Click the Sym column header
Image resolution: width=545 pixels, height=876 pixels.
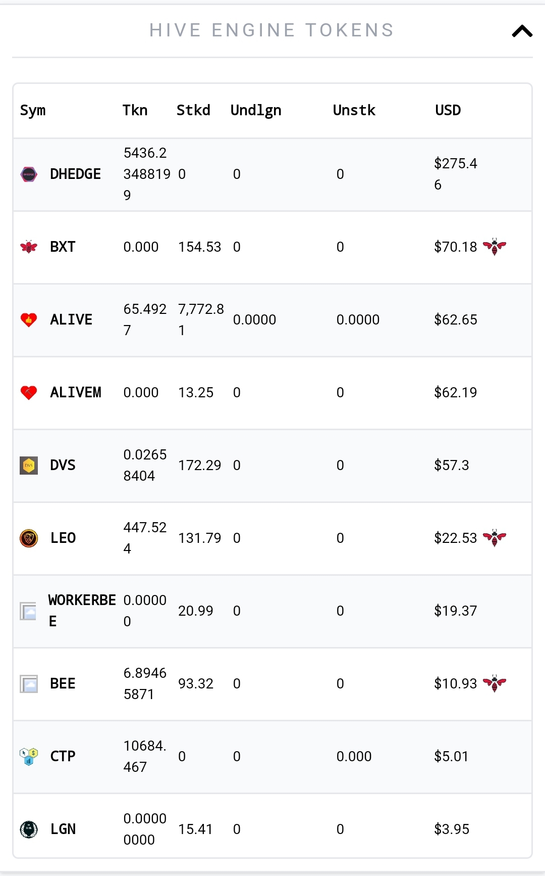point(33,111)
